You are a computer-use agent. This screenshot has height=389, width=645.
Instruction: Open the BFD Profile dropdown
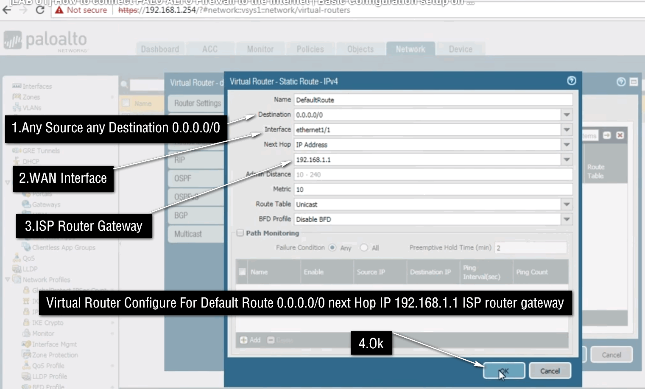(567, 219)
